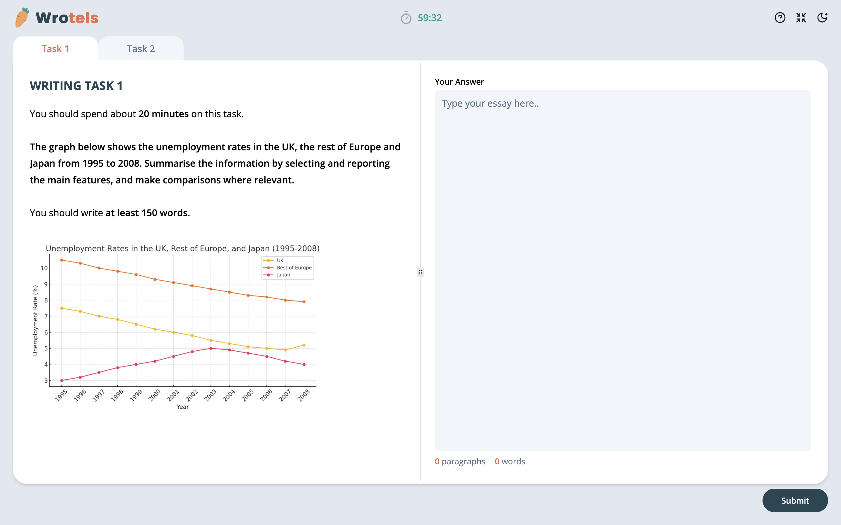
Task: Click in the essay answer text area
Action: 623,270
